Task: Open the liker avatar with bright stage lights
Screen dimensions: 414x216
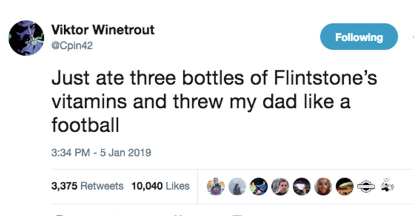Action: coord(302,186)
